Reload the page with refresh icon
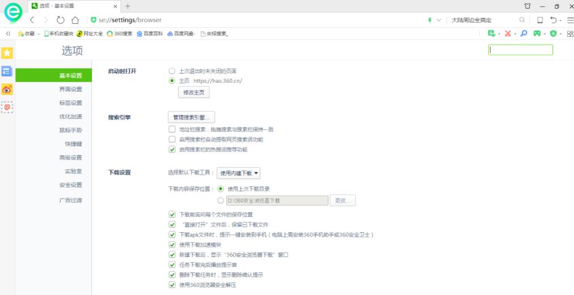This screenshot has width=574, height=295. (60, 20)
